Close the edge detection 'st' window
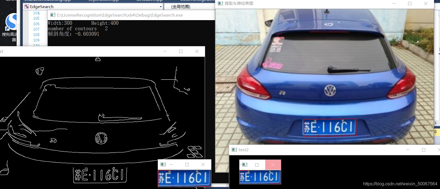This screenshot has height=189, width=440. [x=197, y=51]
